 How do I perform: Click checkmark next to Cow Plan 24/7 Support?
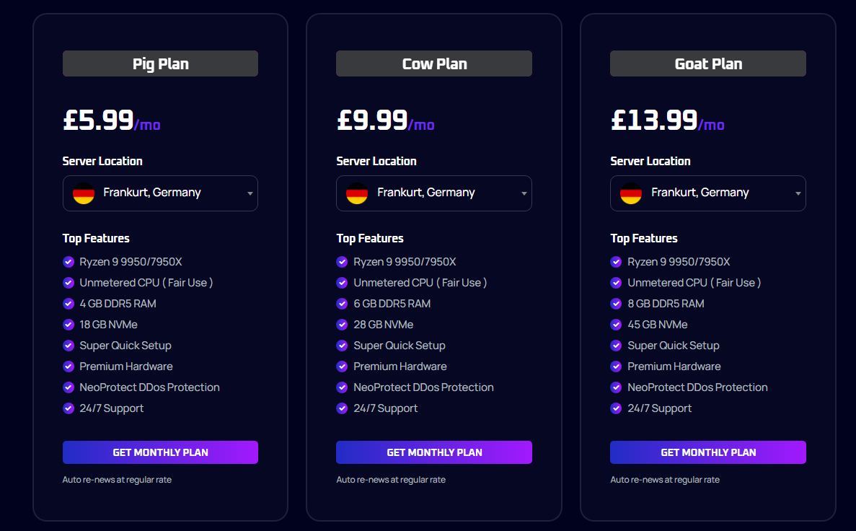(342, 408)
